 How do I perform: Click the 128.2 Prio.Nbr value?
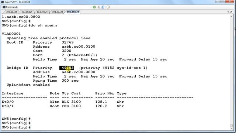[x=101, y=106]
